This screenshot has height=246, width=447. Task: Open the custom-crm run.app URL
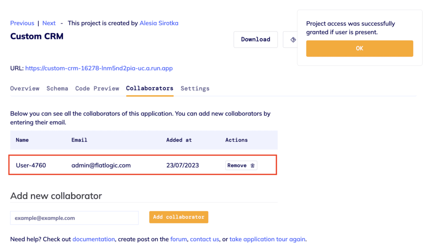tap(99, 68)
